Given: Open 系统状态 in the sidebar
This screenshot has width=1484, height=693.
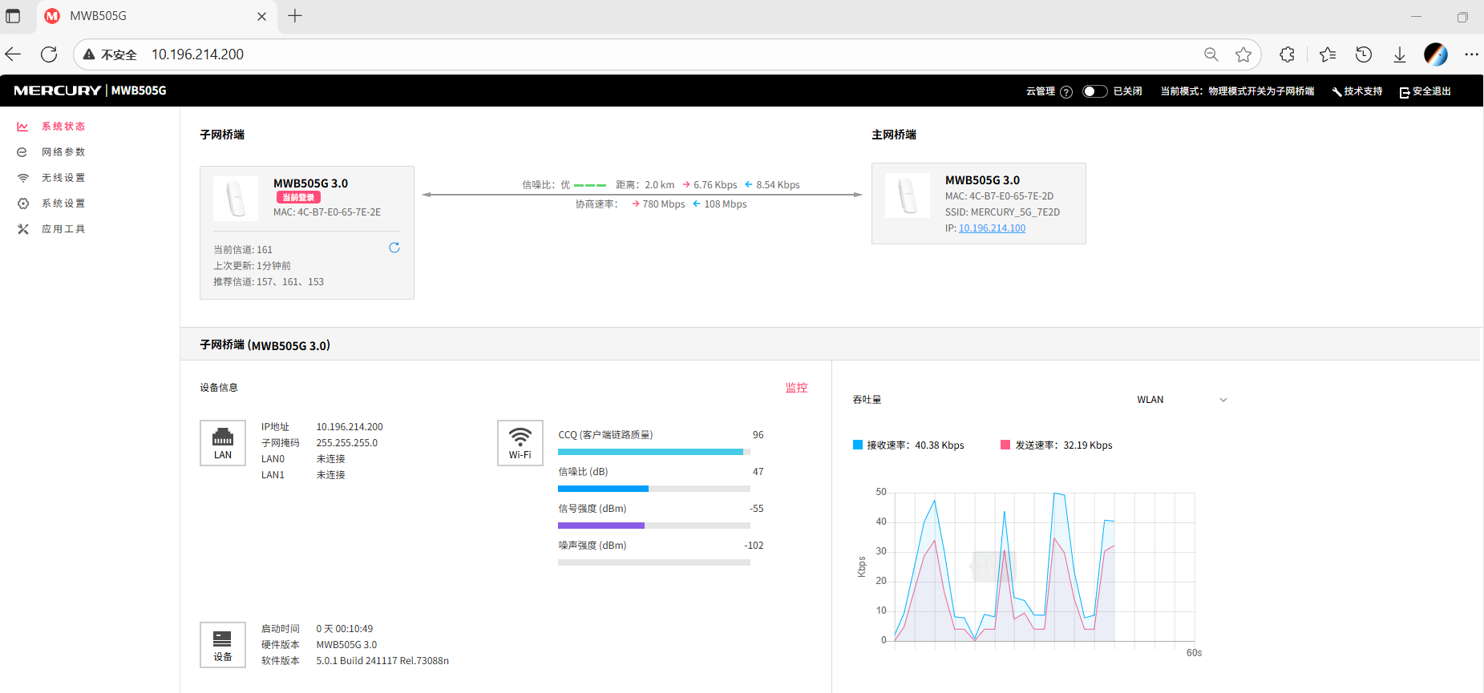Looking at the screenshot, I should 63,127.
